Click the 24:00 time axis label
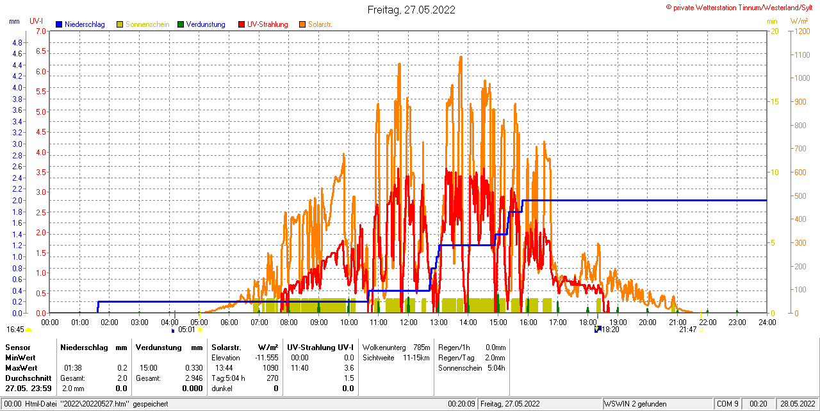The image size is (820, 411). click(767, 322)
